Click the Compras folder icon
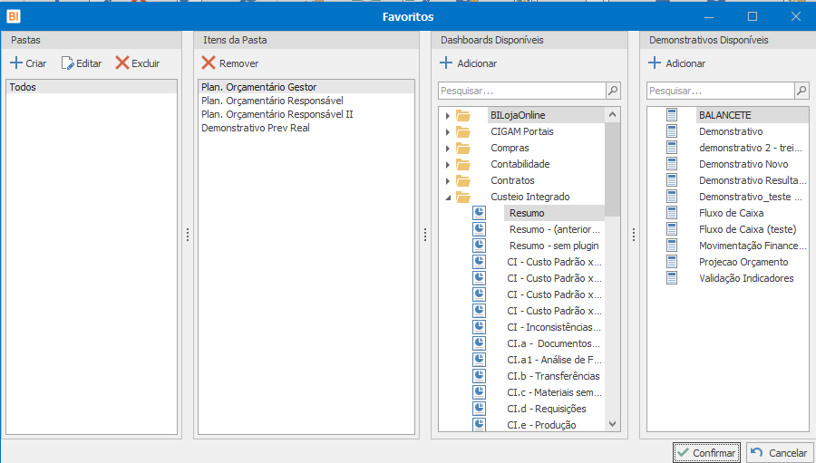Viewport: 816px width, 463px height. click(464, 148)
